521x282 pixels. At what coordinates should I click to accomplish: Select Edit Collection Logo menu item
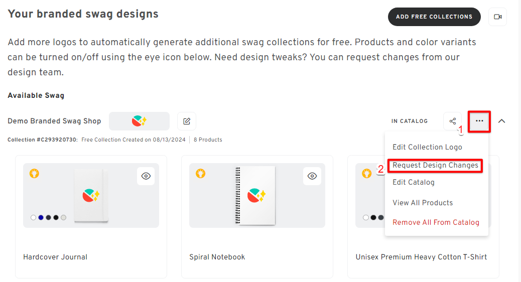pos(427,147)
